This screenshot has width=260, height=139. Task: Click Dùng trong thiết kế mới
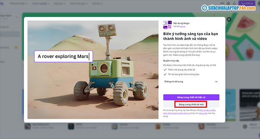191,104
